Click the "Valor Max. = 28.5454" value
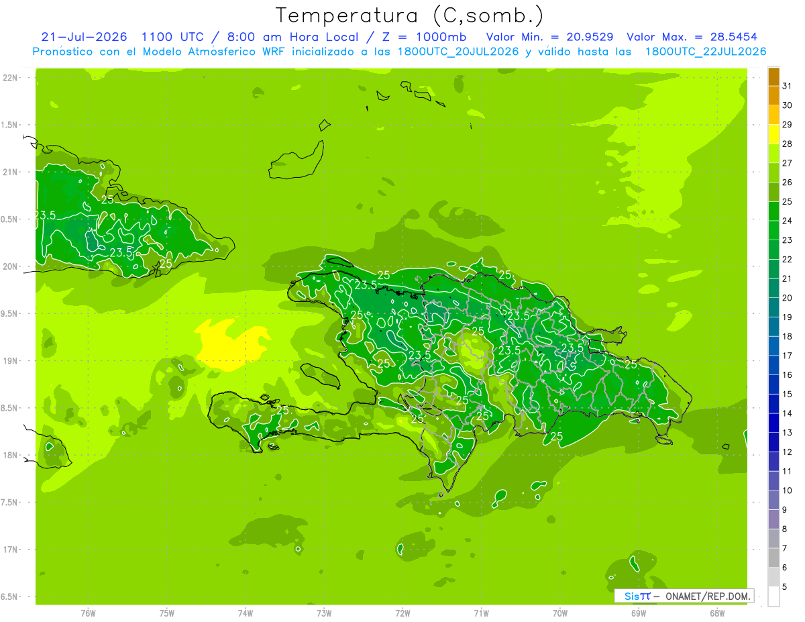 (692, 37)
